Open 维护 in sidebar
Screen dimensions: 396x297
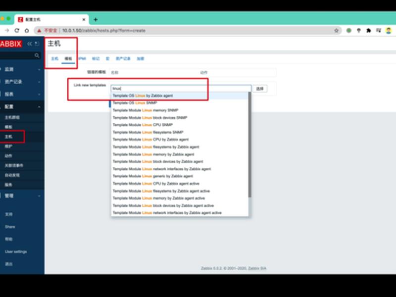8,146
